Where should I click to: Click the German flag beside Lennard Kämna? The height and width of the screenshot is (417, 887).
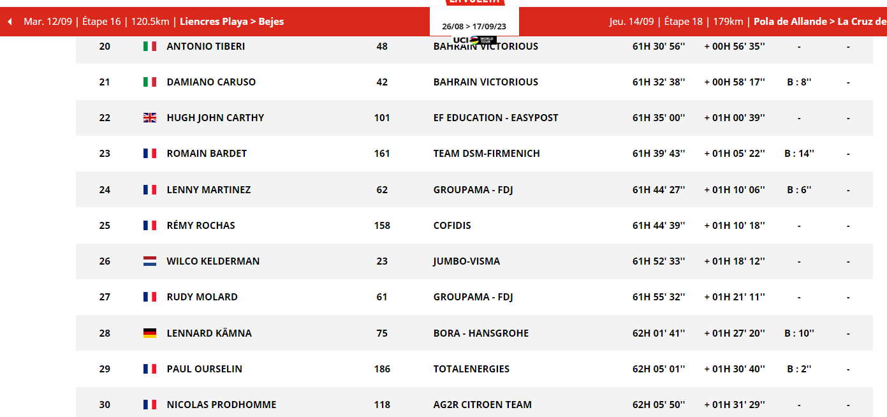point(150,333)
